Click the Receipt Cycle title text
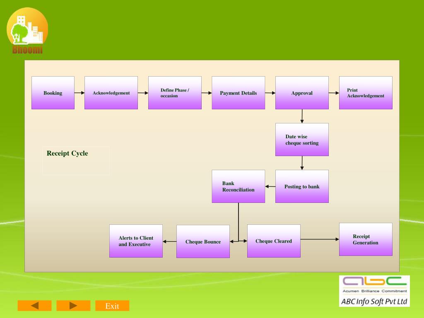424x318 pixels. [67, 153]
